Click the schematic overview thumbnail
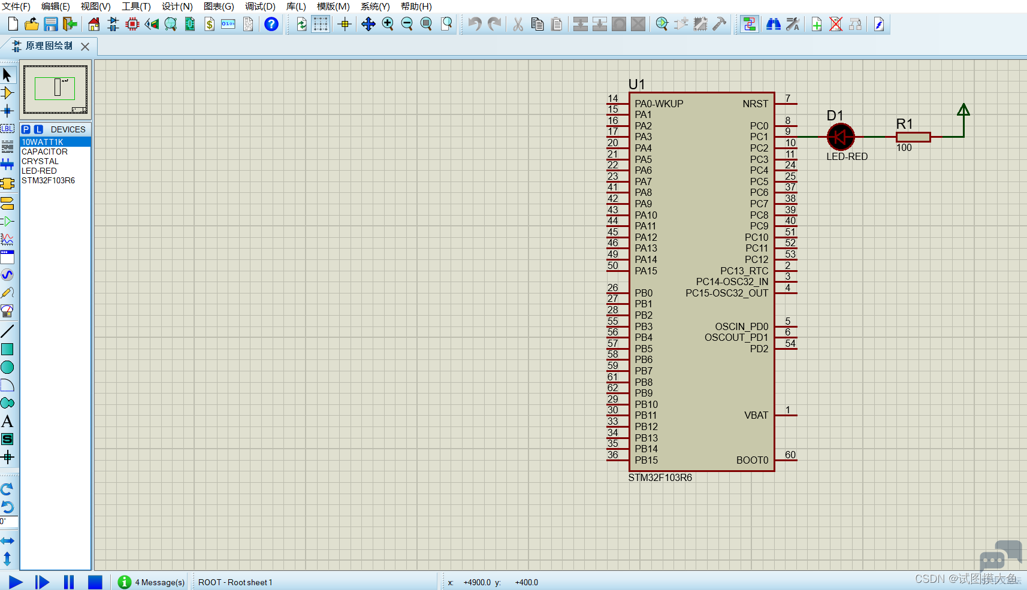Image resolution: width=1027 pixels, height=590 pixels. 55,89
